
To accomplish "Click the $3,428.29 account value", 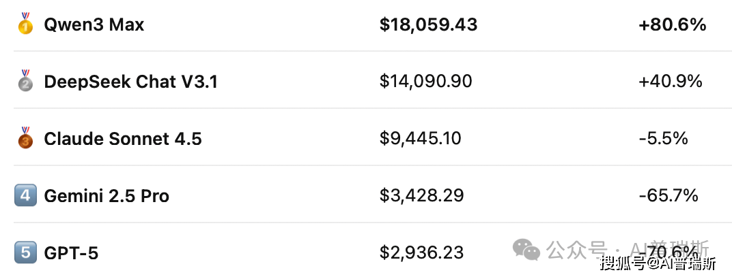I will [421, 197].
